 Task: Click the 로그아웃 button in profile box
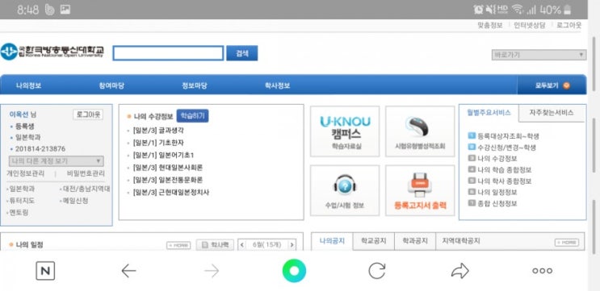coord(88,114)
